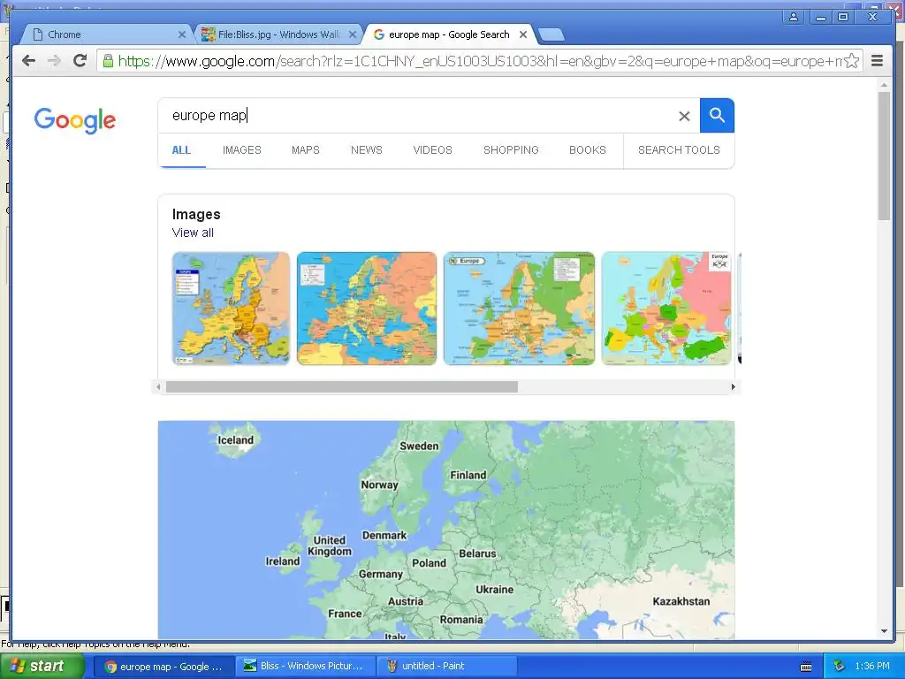Switch to the 'Chrome' tab

[107, 34]
